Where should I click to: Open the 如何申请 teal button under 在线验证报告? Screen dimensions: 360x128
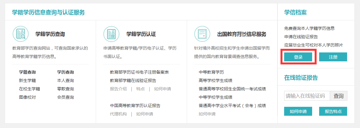298,111
